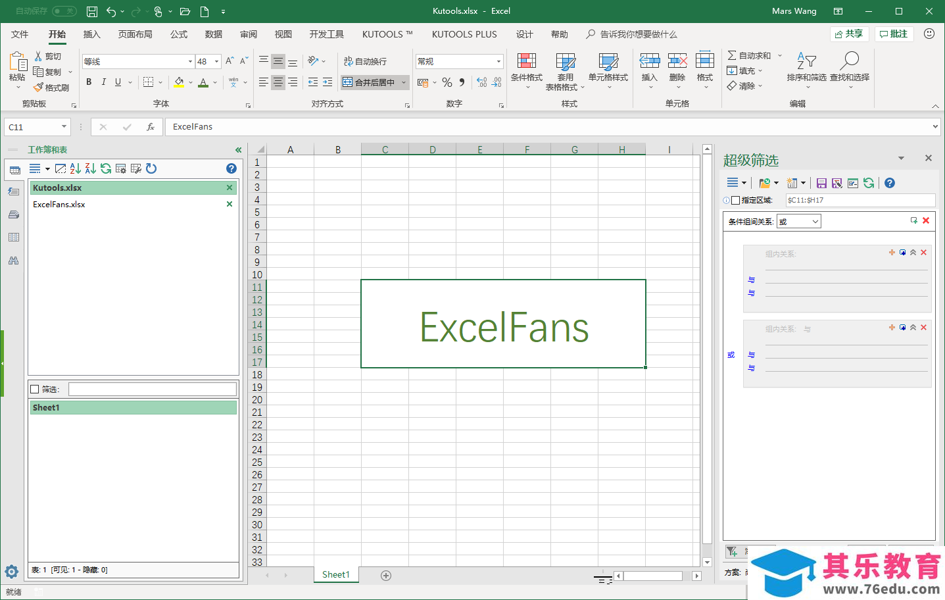Switch to the 插入 Insert tab
The height and width of the screenshot is (600, 945).
92,34
